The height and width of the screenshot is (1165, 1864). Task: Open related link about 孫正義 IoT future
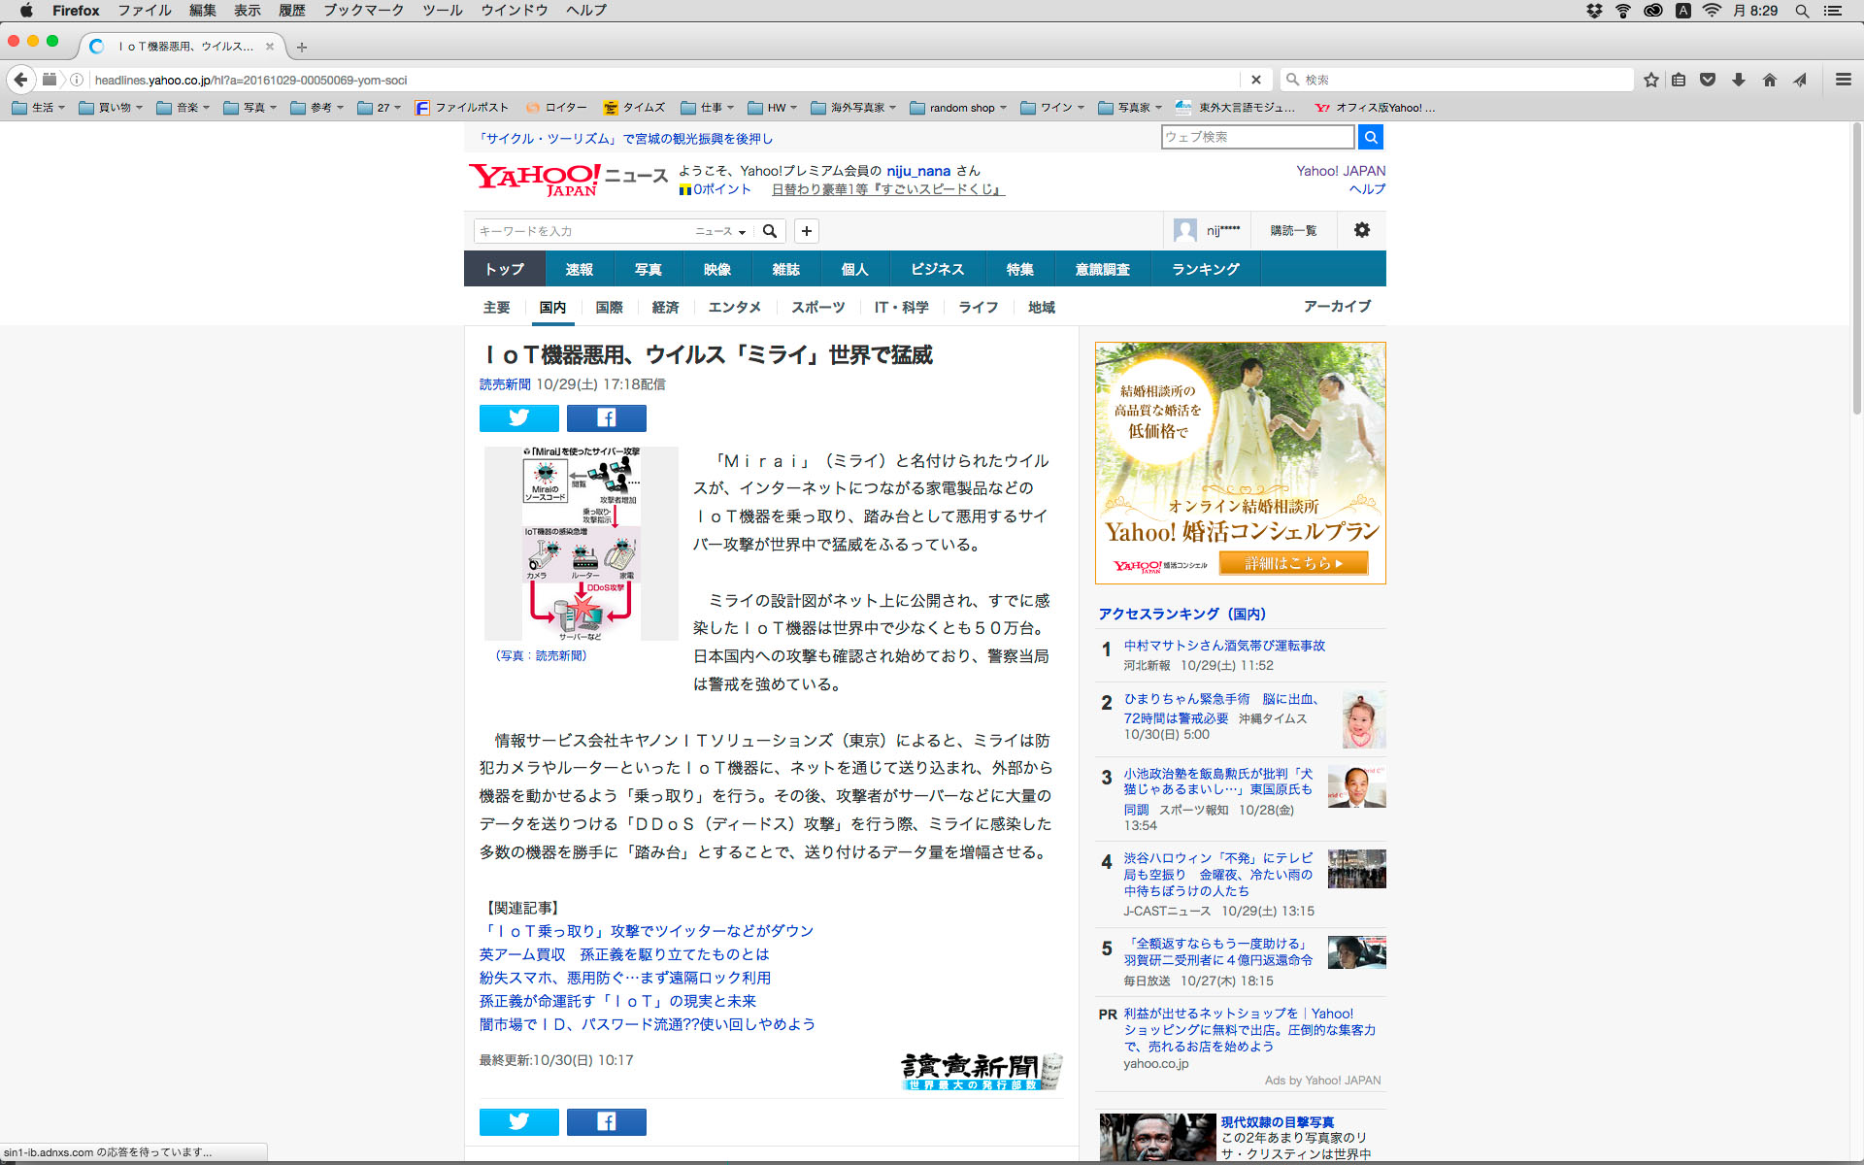[x=617, y=1001]
